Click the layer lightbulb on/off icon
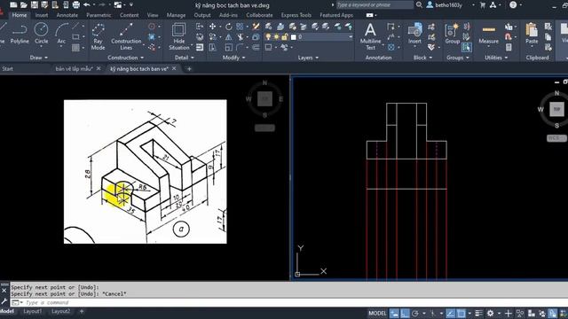This screenshot has height=319, width=568. (x=268, y=37)
